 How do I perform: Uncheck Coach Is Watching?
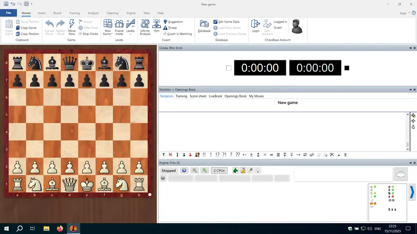165,34
